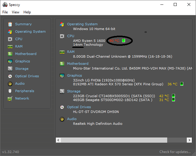
Task: Click the Storage drive icon in summary panel
Action: pos(62,91)
